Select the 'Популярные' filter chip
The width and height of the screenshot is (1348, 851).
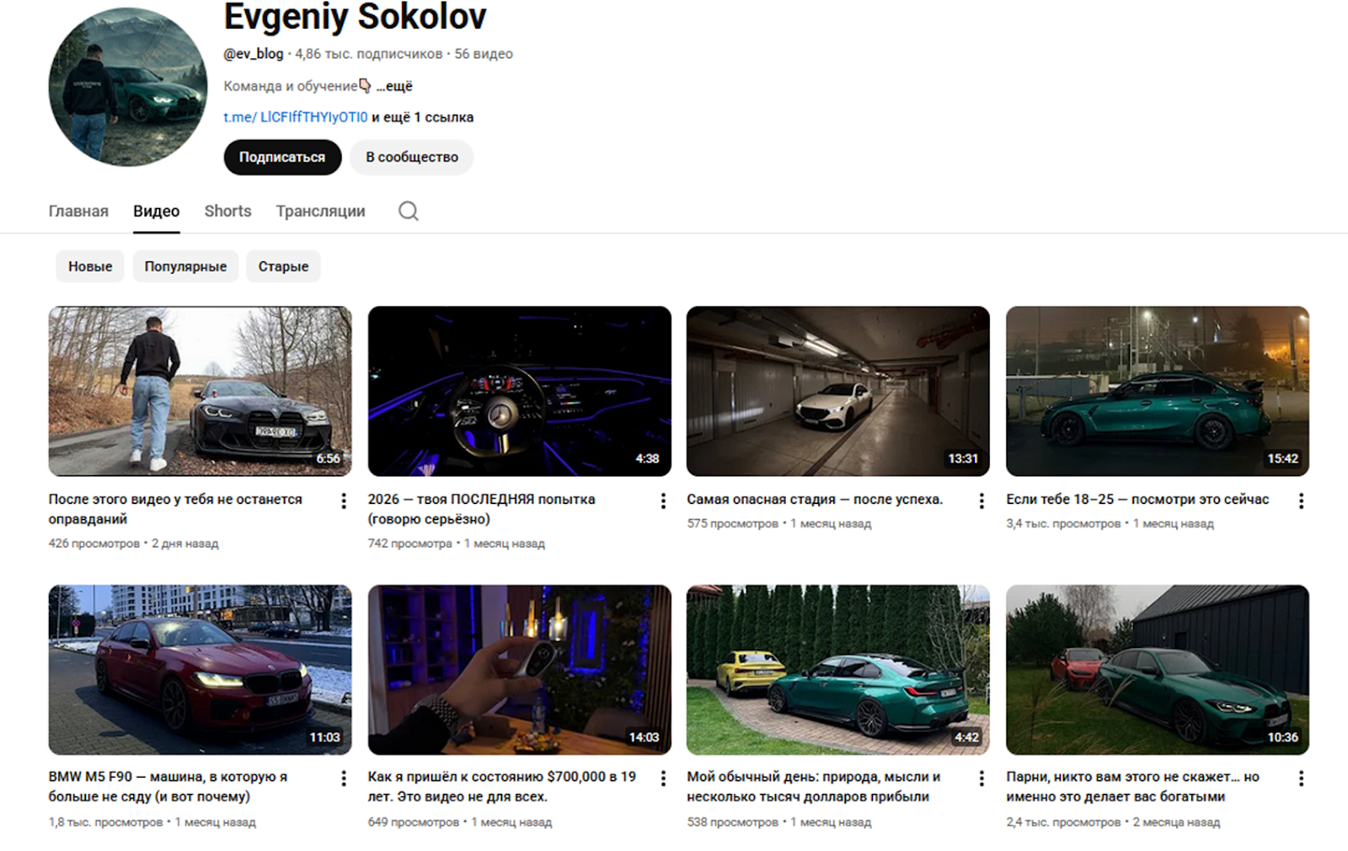pyautogui.click(x=185, y=266)
